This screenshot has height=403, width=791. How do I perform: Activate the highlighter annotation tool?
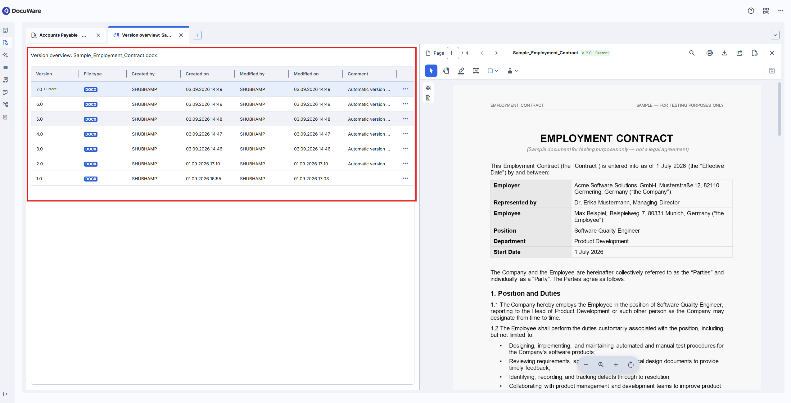click(461, 71)
